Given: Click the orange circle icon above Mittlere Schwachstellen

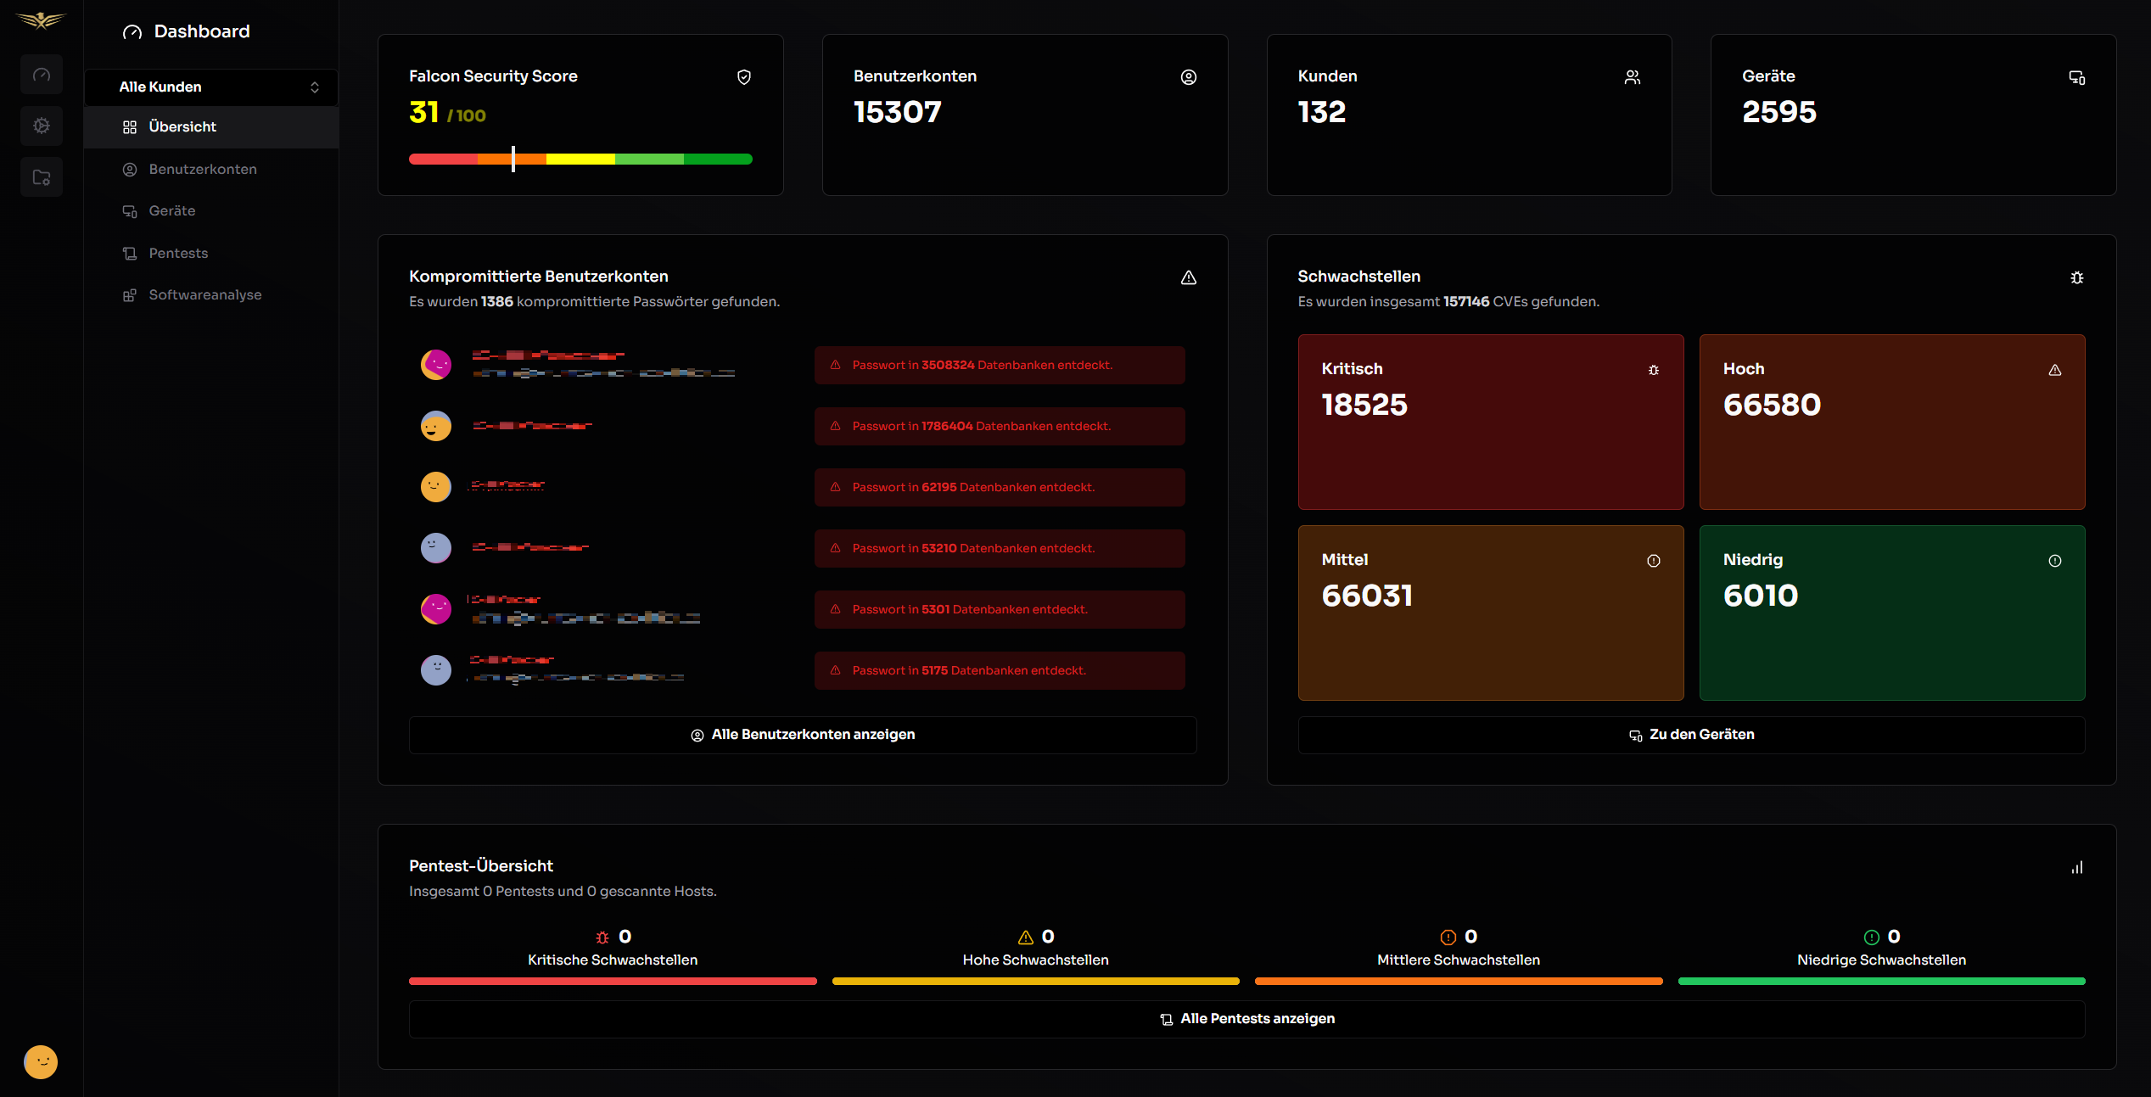Looking at the screenshot, I should [1448, 937].
